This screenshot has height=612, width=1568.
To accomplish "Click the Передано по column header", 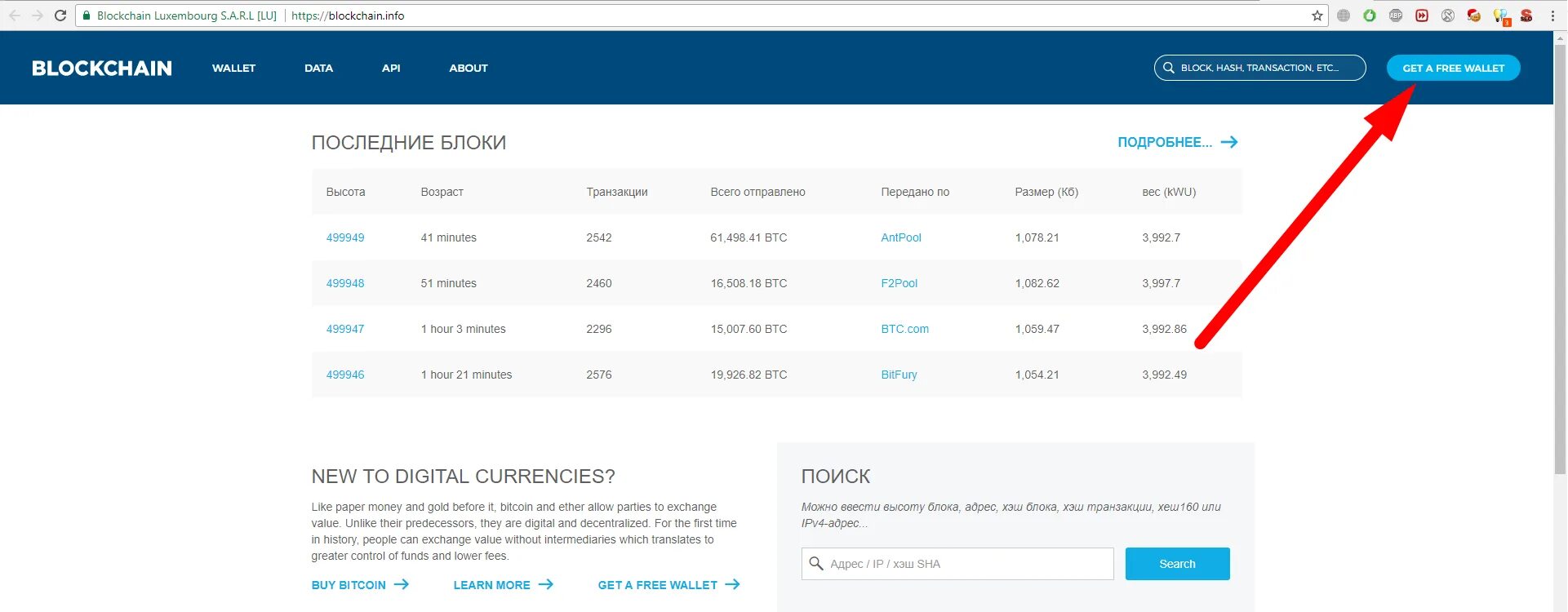I will 915,192.
